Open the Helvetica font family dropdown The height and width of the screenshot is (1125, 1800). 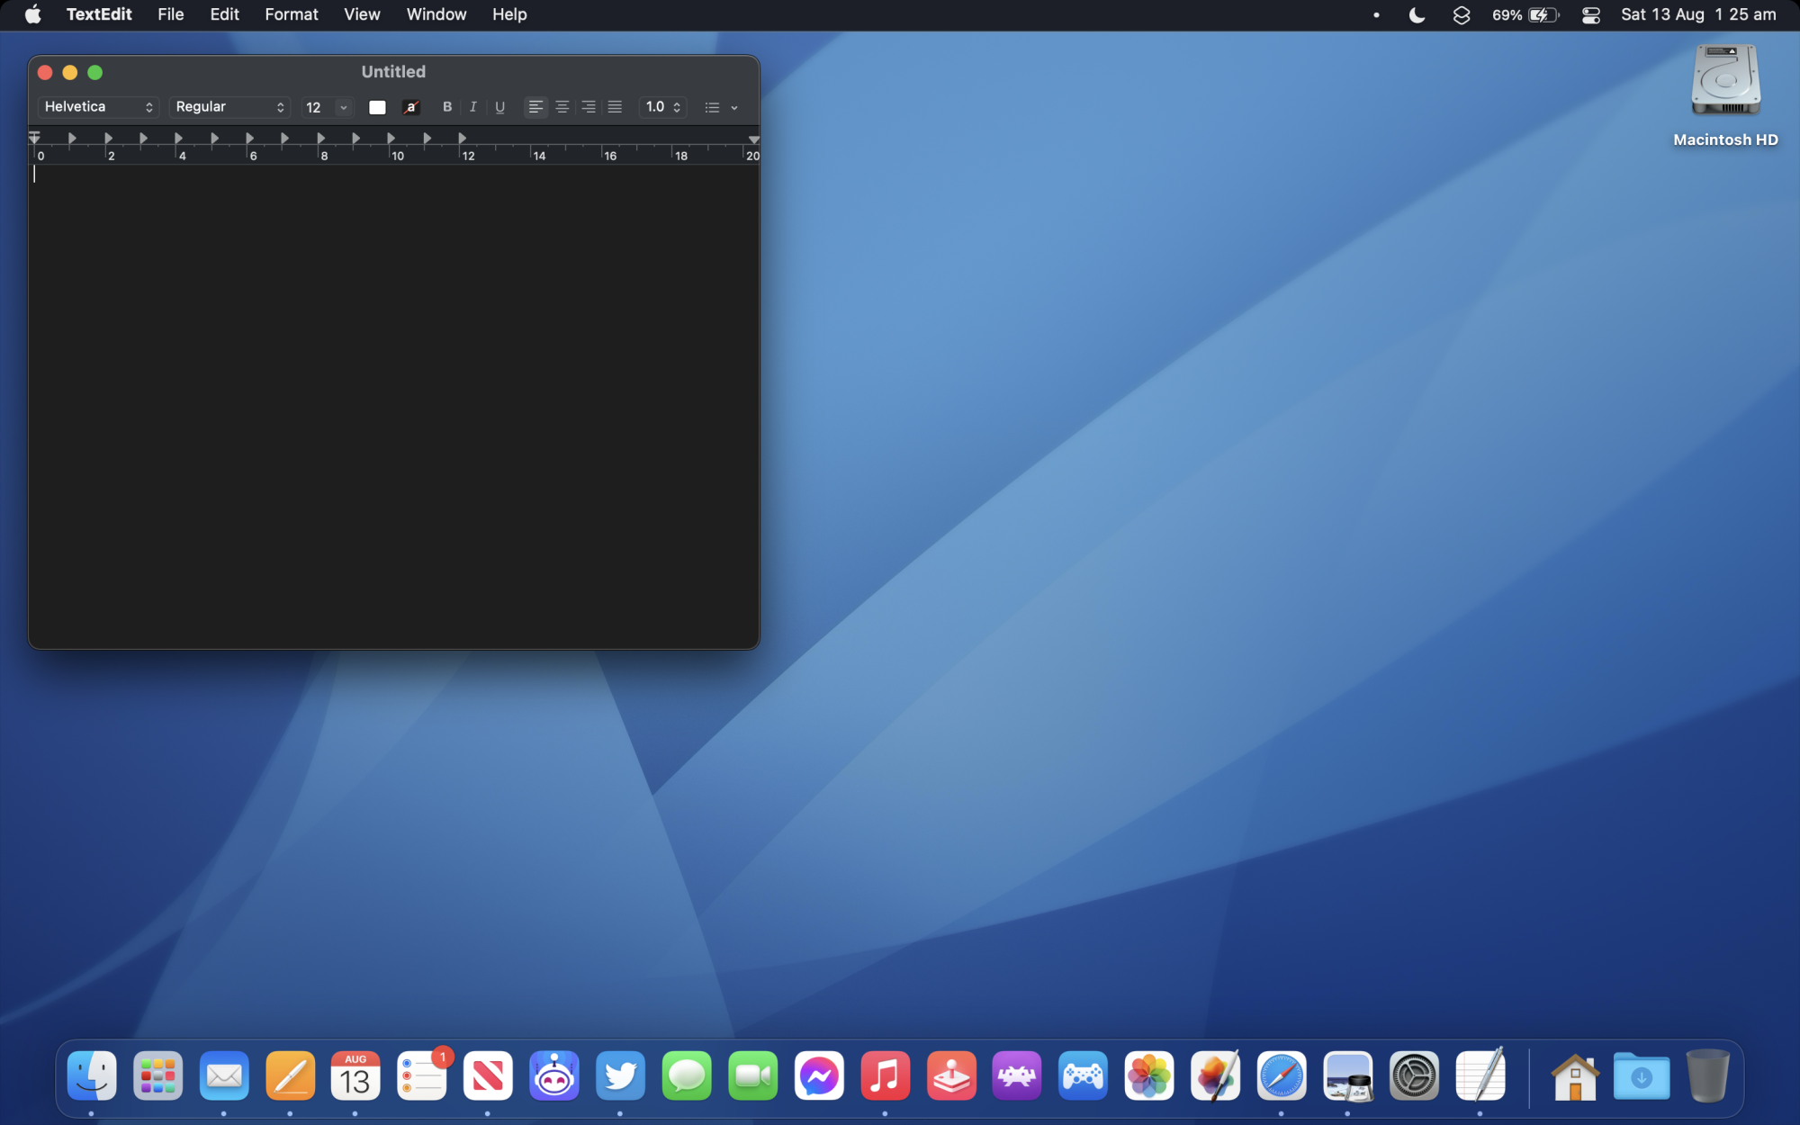pyautogui.click(x=98, y=107)
